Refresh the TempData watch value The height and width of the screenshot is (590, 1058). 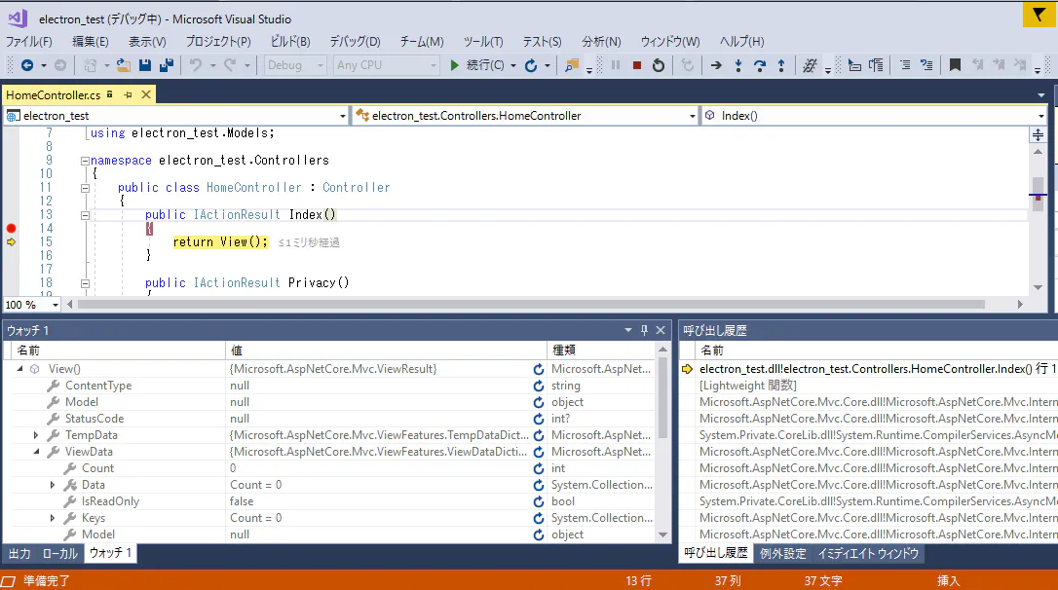point(539,435)
